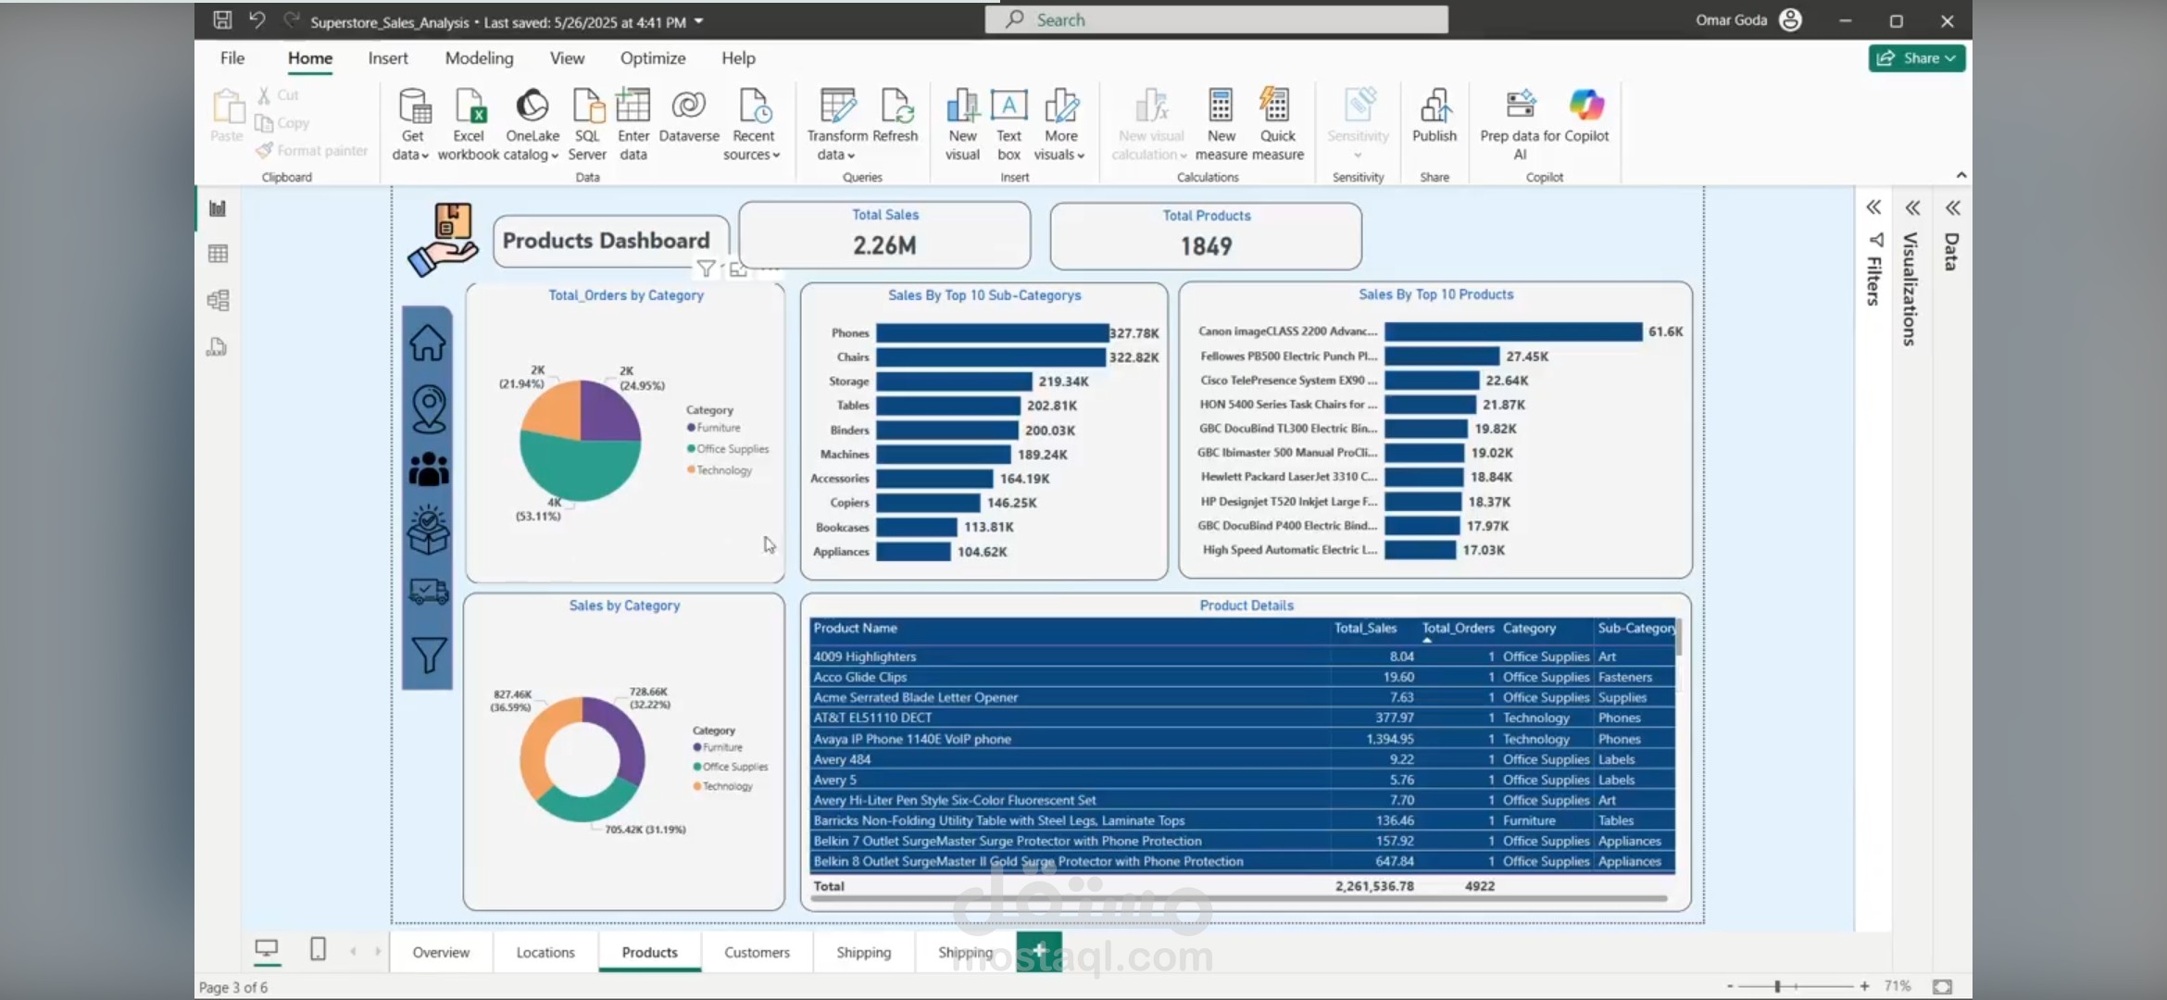The width and height of the screenshot is (2167, 1000).
Task: Open the View ribbon tab
Action: [x=567, y=57]
